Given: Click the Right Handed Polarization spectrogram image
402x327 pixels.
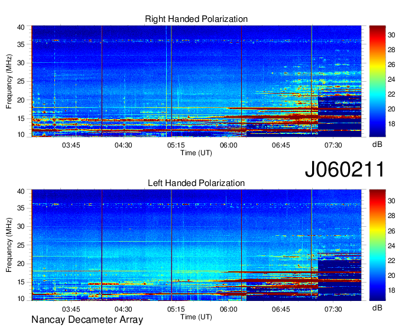Looking at the screenshot, I should click(x=196, y=81).
